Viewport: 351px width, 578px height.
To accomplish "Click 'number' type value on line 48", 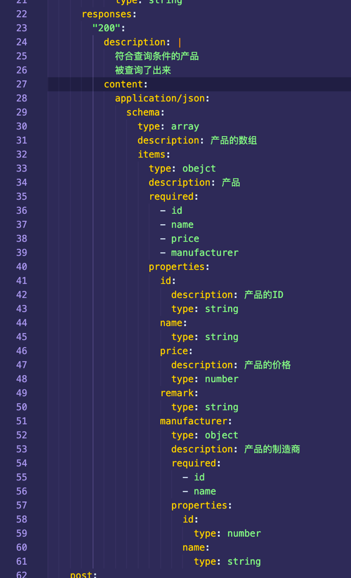I will coord(221,379).
